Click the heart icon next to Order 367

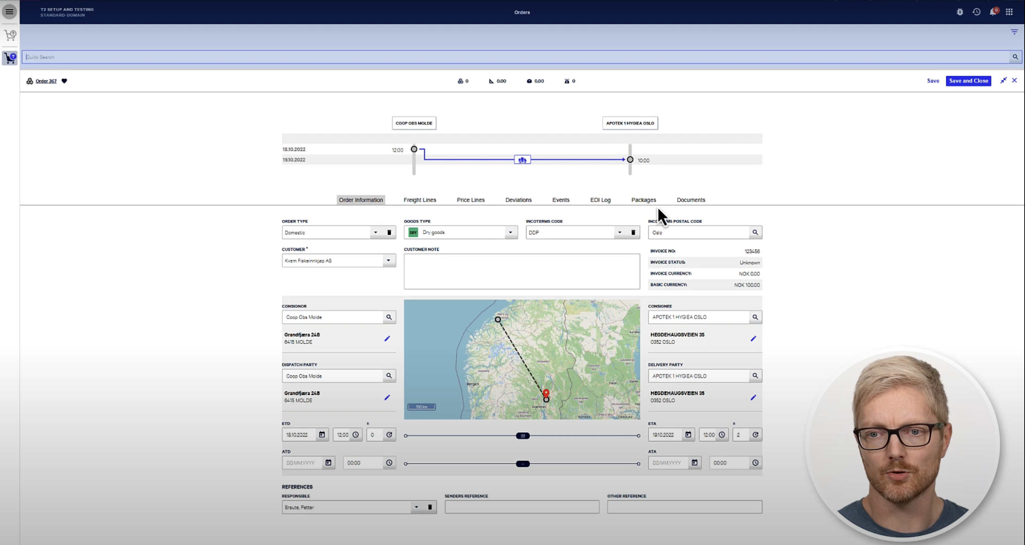tap(65, 81)
